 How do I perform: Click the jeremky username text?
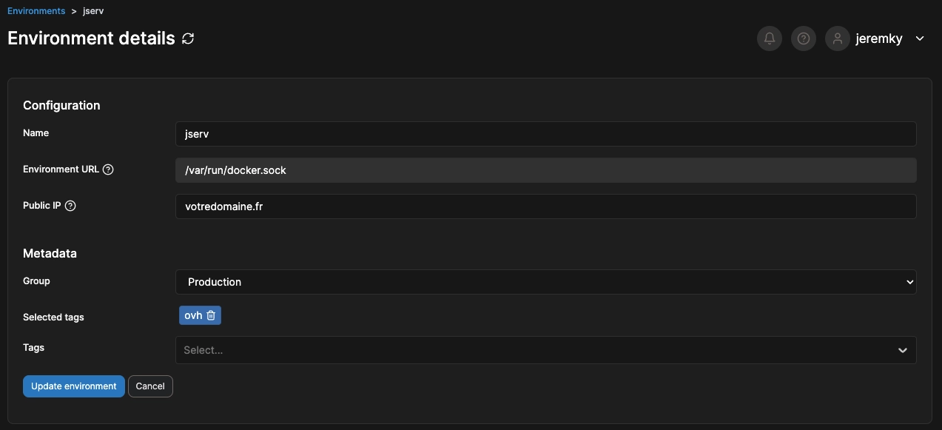[879, 38]
